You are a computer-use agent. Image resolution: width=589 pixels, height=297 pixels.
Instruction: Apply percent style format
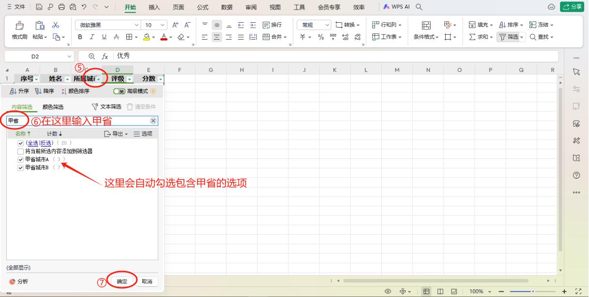(321, 37)
